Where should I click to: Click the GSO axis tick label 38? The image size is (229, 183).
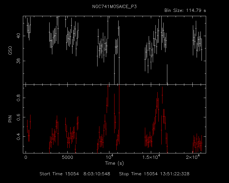click(x=18, y=61)
